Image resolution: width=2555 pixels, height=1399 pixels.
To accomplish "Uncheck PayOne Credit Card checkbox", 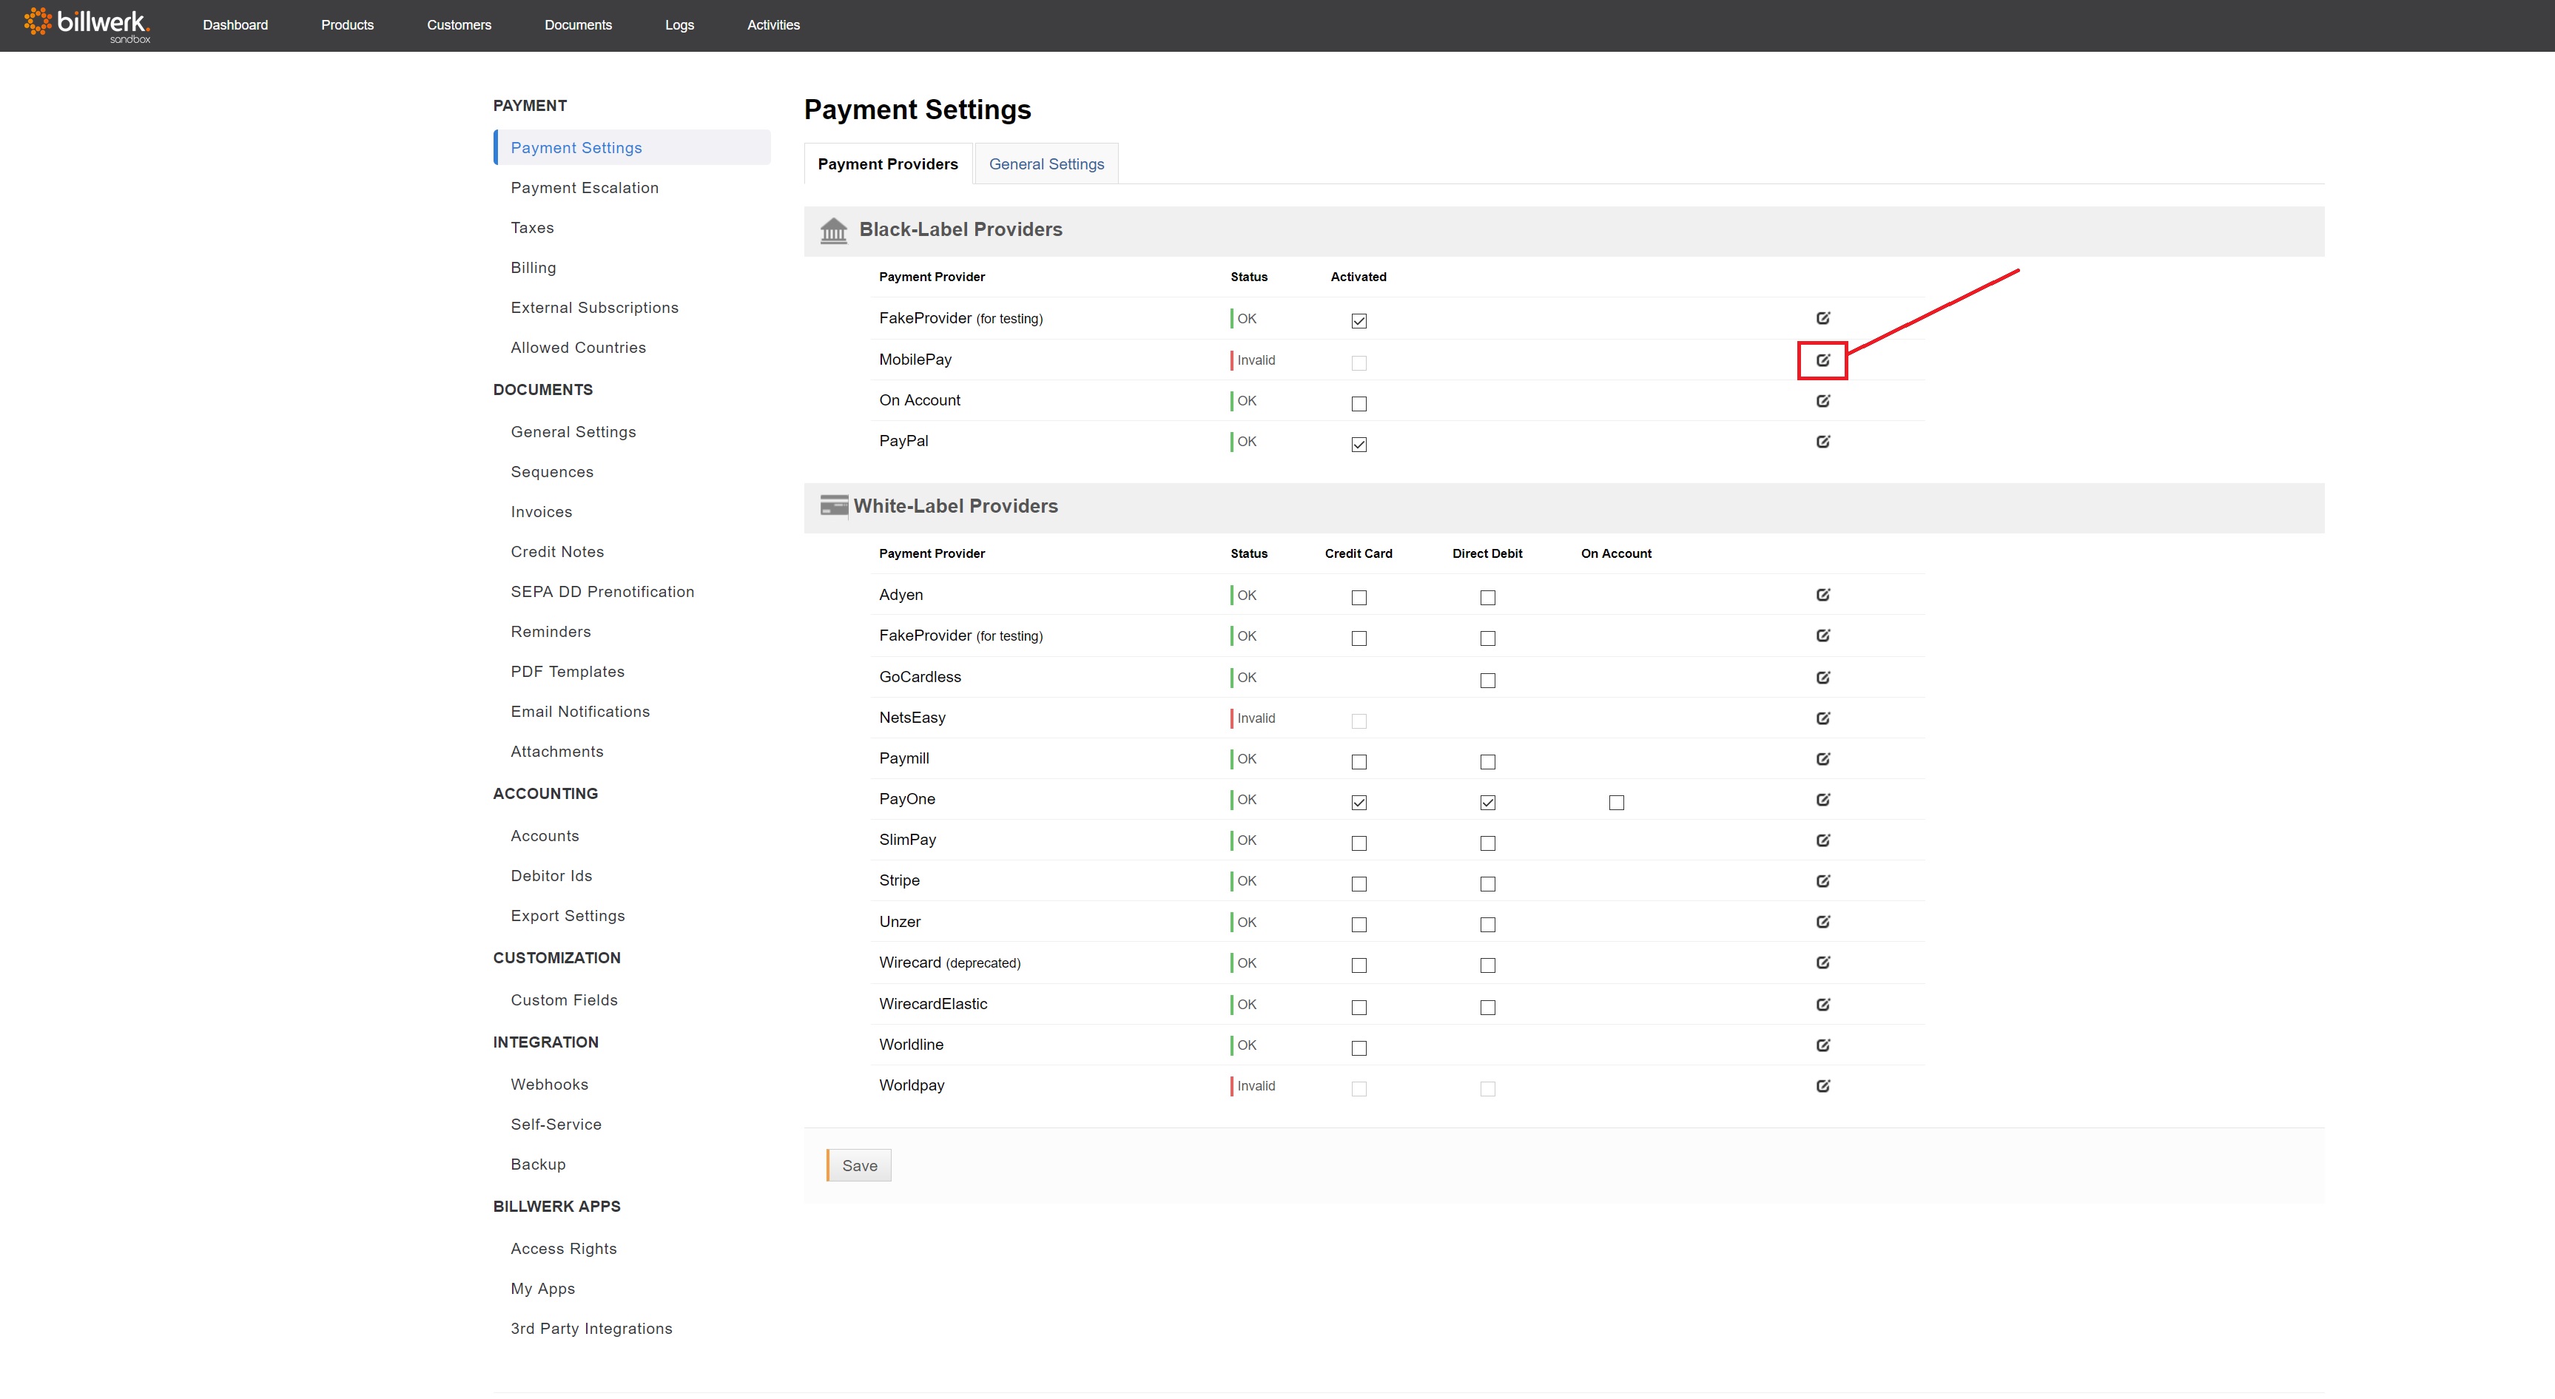I will click(1359, 802).
